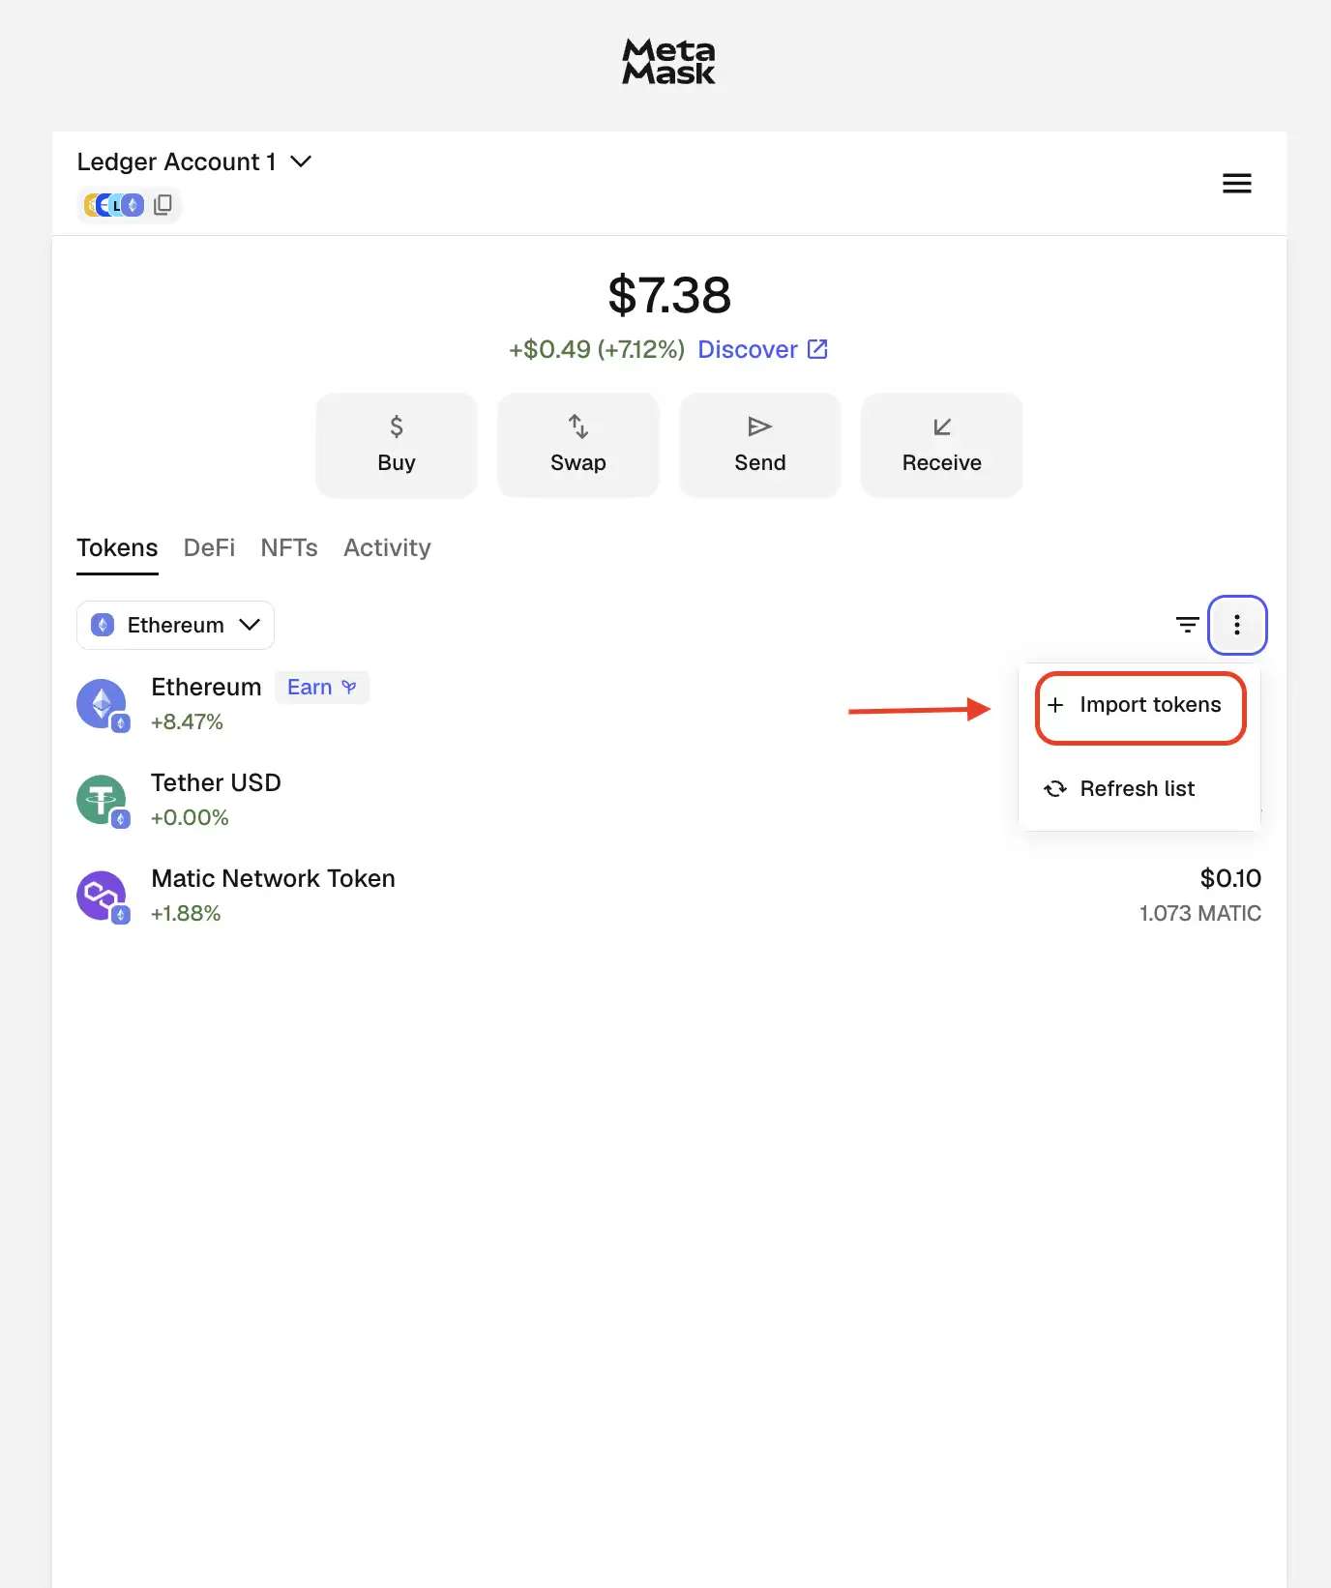The image size is (1331, 1588).
Task: Click the $0.10 Matic value
Action: tap(1230, 878)
